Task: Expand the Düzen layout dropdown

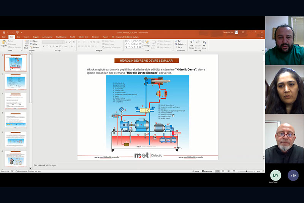Action: tap(35, 41)
